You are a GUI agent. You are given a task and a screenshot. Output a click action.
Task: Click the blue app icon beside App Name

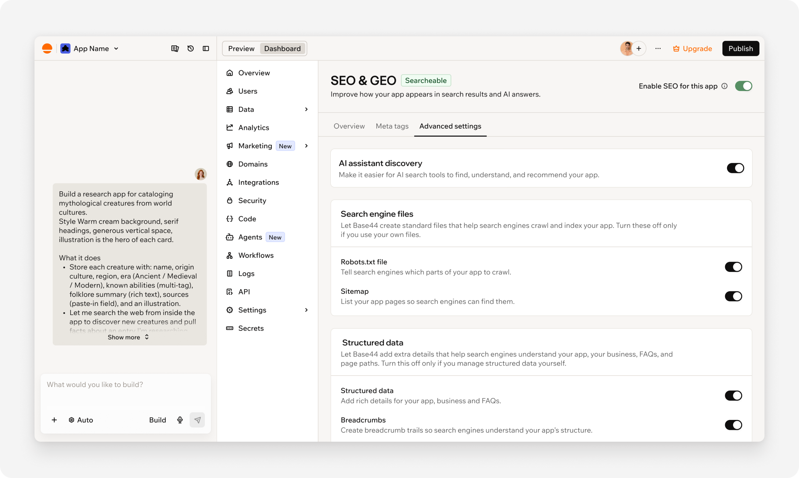pyautogui.click(x=65, y=49)
